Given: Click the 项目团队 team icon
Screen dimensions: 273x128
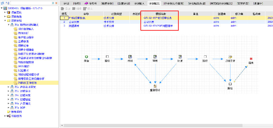Looking at the screenshot, I should click(x=8, y=12).
